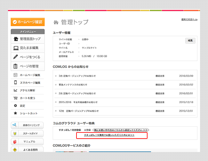Open 緊急メンテナンスのお知らせ notice
Screen dimensions: 208x161
pyautogui.click(x=73, y=85)
